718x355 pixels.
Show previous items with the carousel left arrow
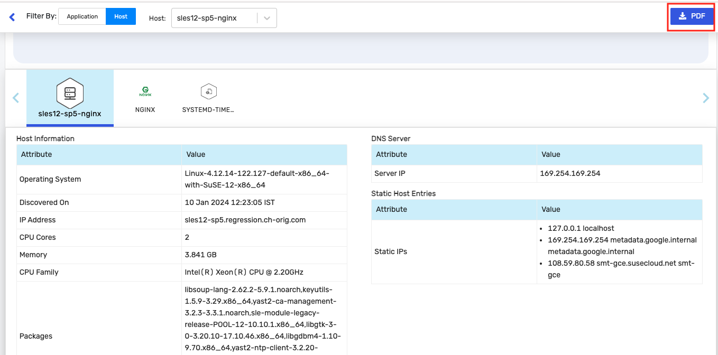pyautogui.click(x=16, y=98)
